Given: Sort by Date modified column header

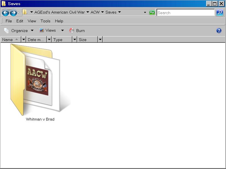Looking at the screenshot, I should click(36, 40).
